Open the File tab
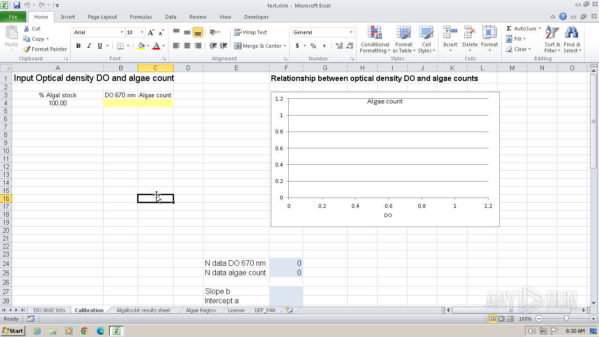Screen dimensions: 599x337 point(13,17)
